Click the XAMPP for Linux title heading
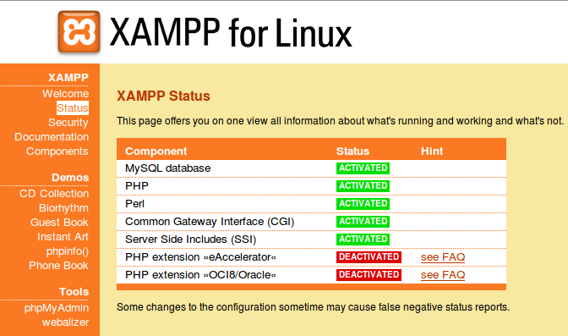Viewport: 568px width, 336px height. click(231, 33)
